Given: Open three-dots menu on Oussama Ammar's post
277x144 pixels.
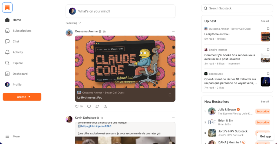Looking at the screenshot, I should 173,31.
